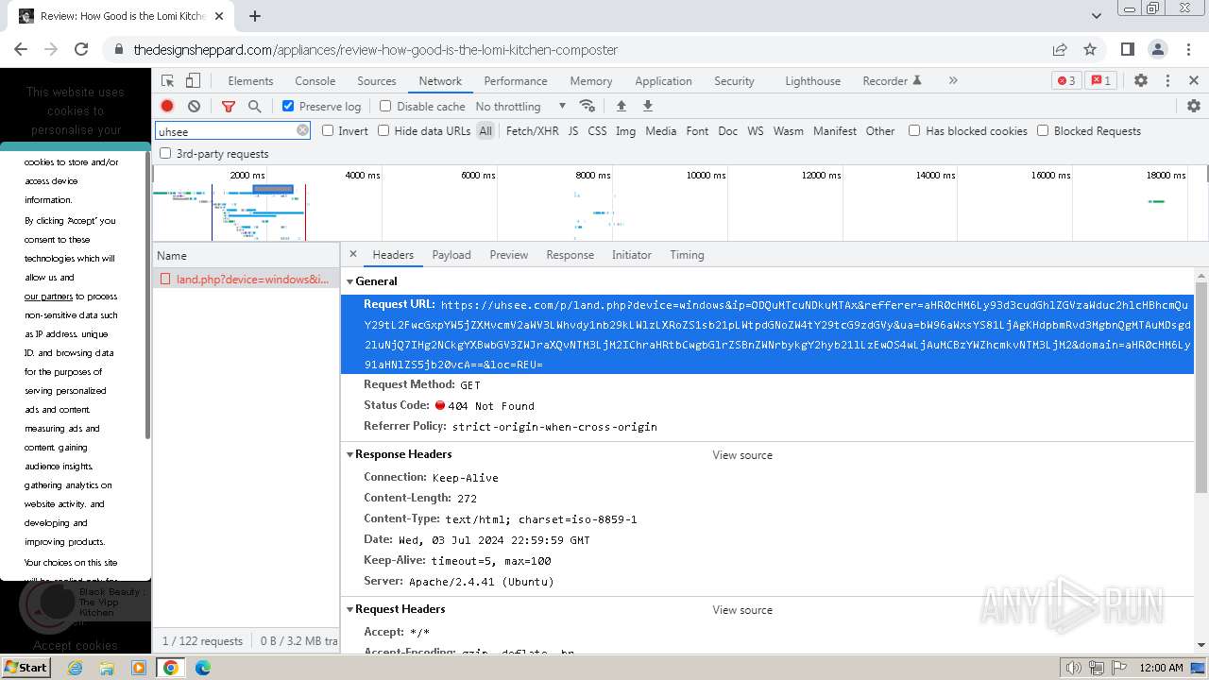Clear the uhsee filter text
This screenshot has width=1209, height=680.
tap(302, 130)
